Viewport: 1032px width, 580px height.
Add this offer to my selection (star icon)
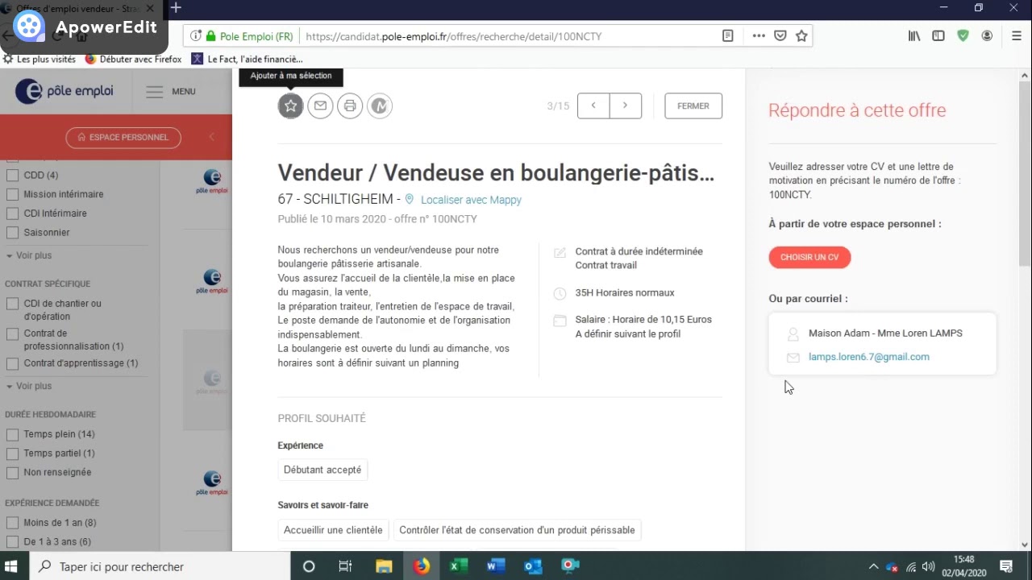point(291,106)
